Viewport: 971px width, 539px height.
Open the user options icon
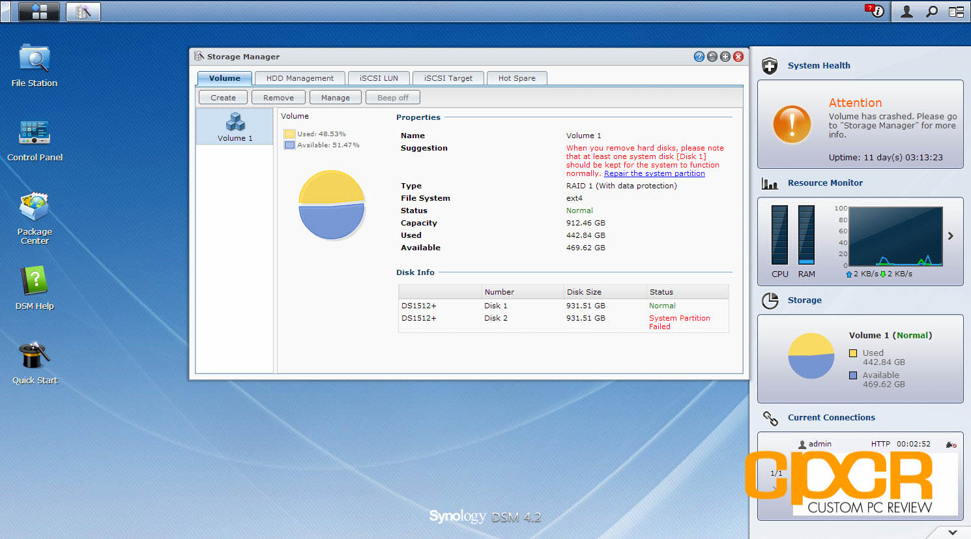tap(906, 11)
